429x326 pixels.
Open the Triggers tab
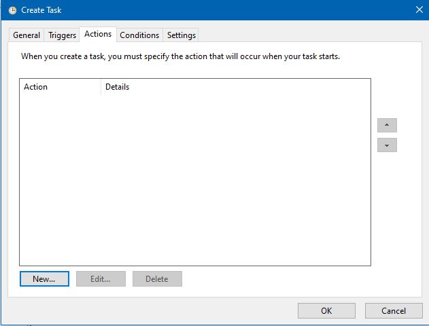(62, 35)
